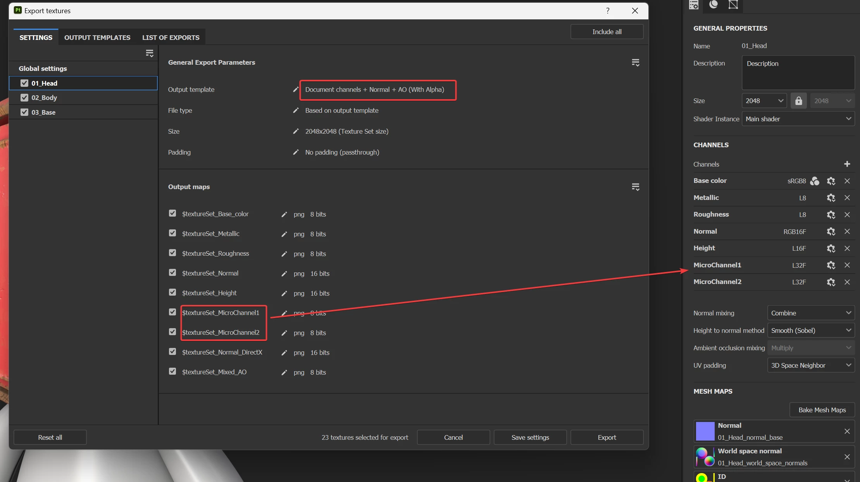This screenshot has width=860, height=482.
Task: Open the Output maps options menu icon
Action: (635, 187)
